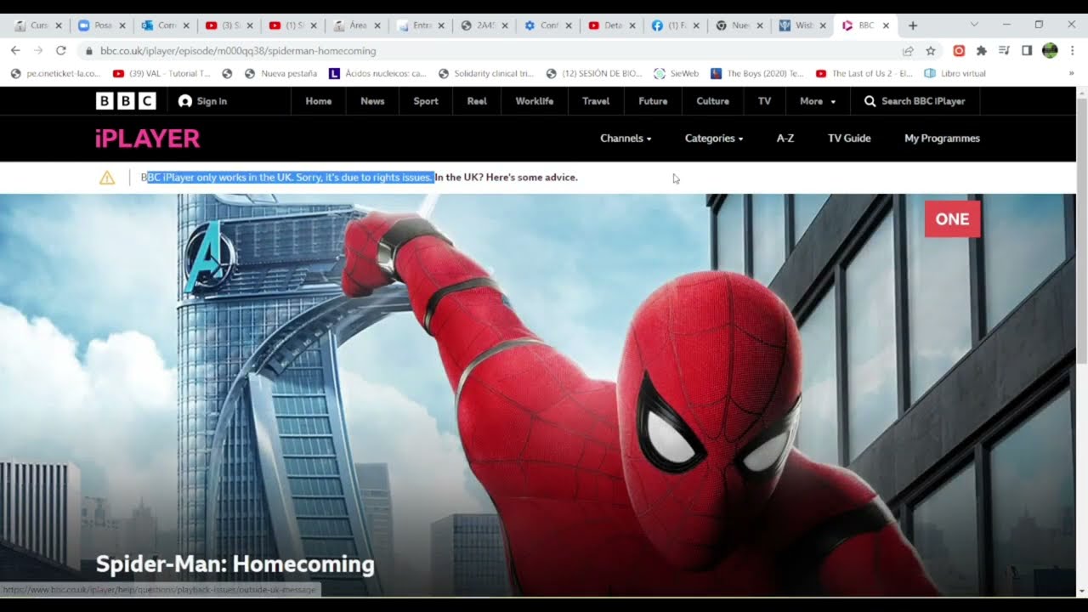
Task: Go to Home in BBC navigation
Action: pyautogui.click(x=319, y=101)
